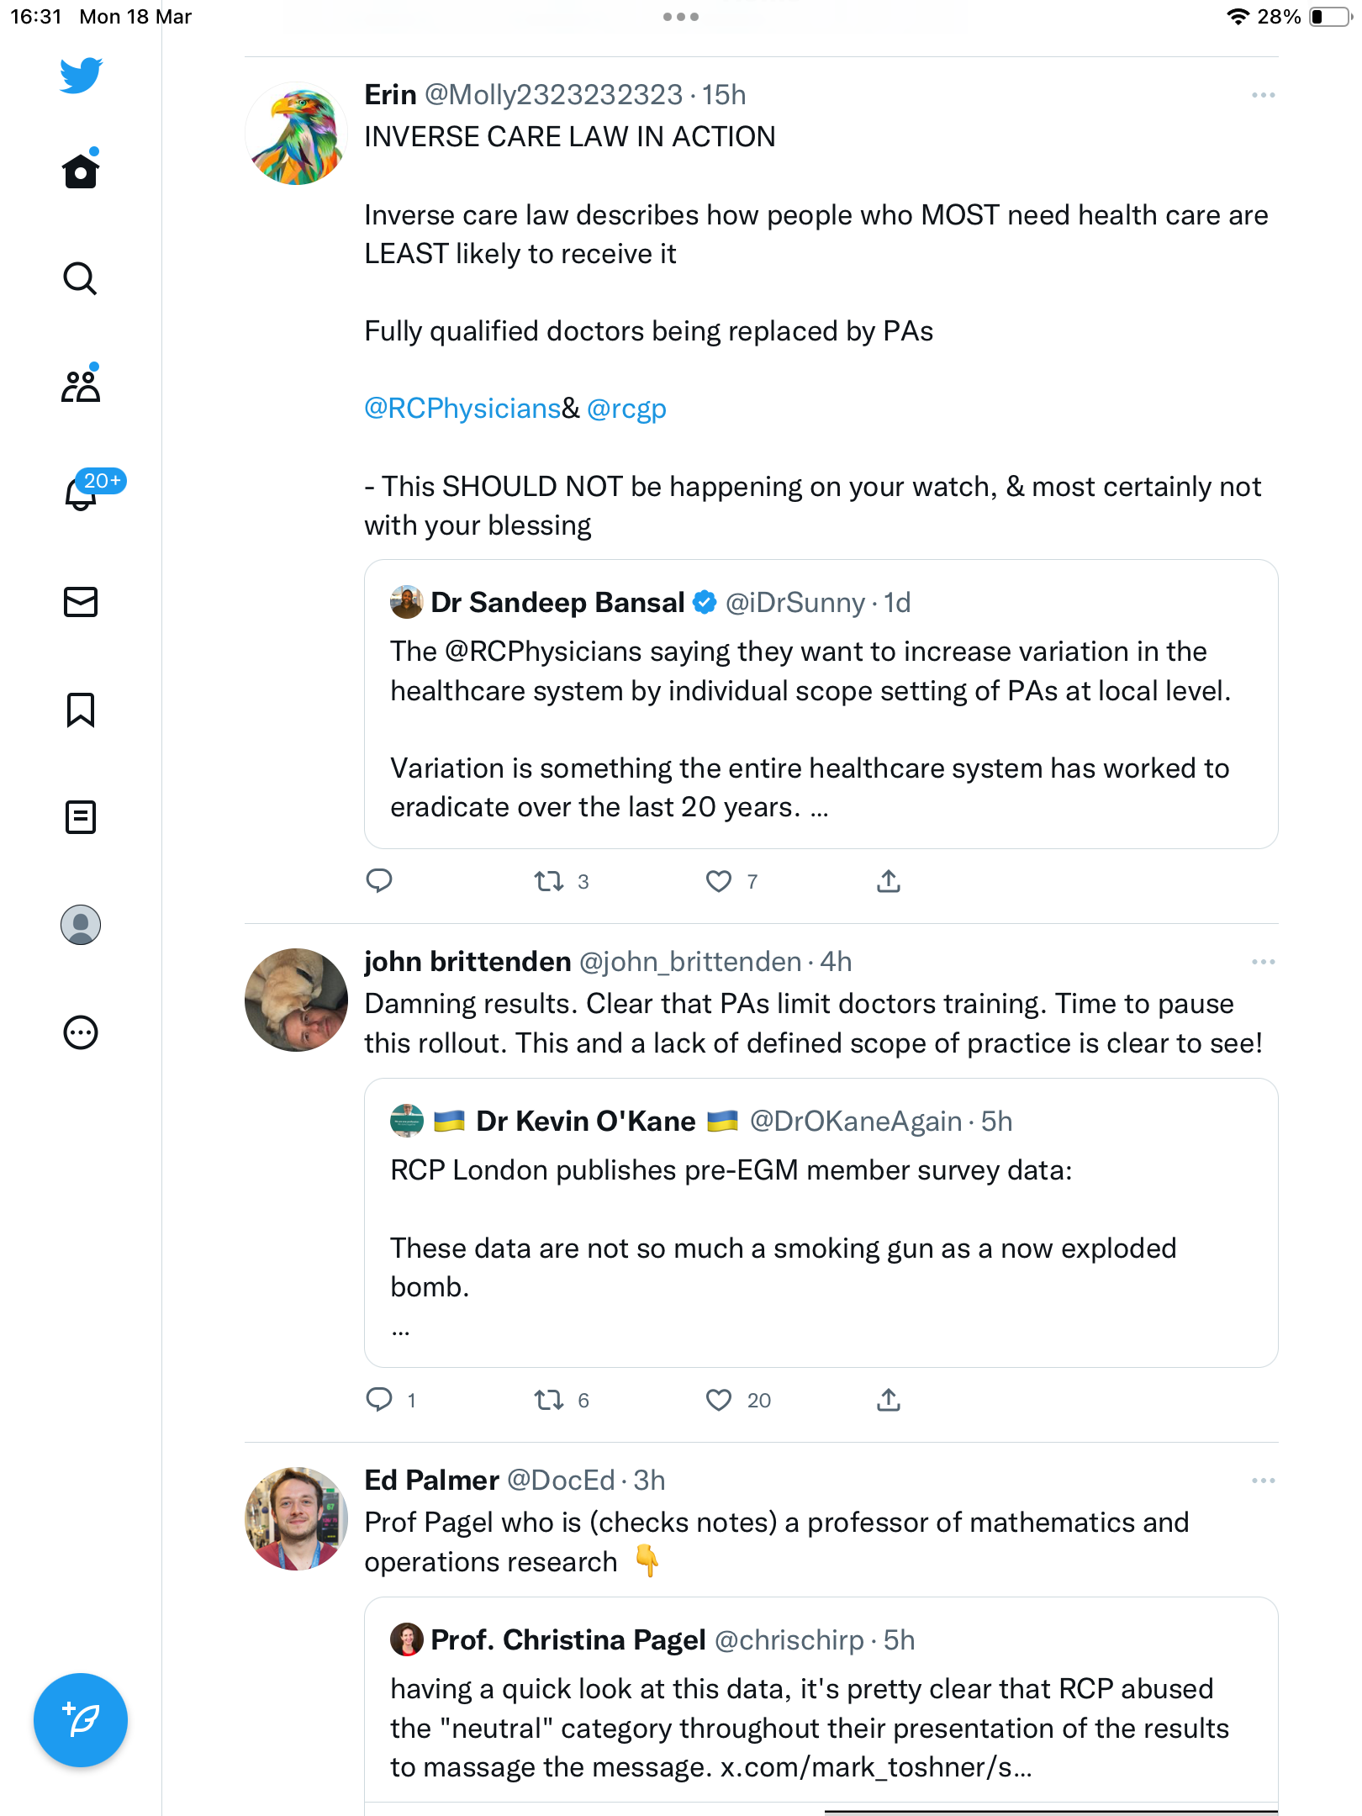Image resolution: width=1362 pixels, height=1816 pixels.
Task: Open more options on Erin's tweet
Action: click(1263, 95)
